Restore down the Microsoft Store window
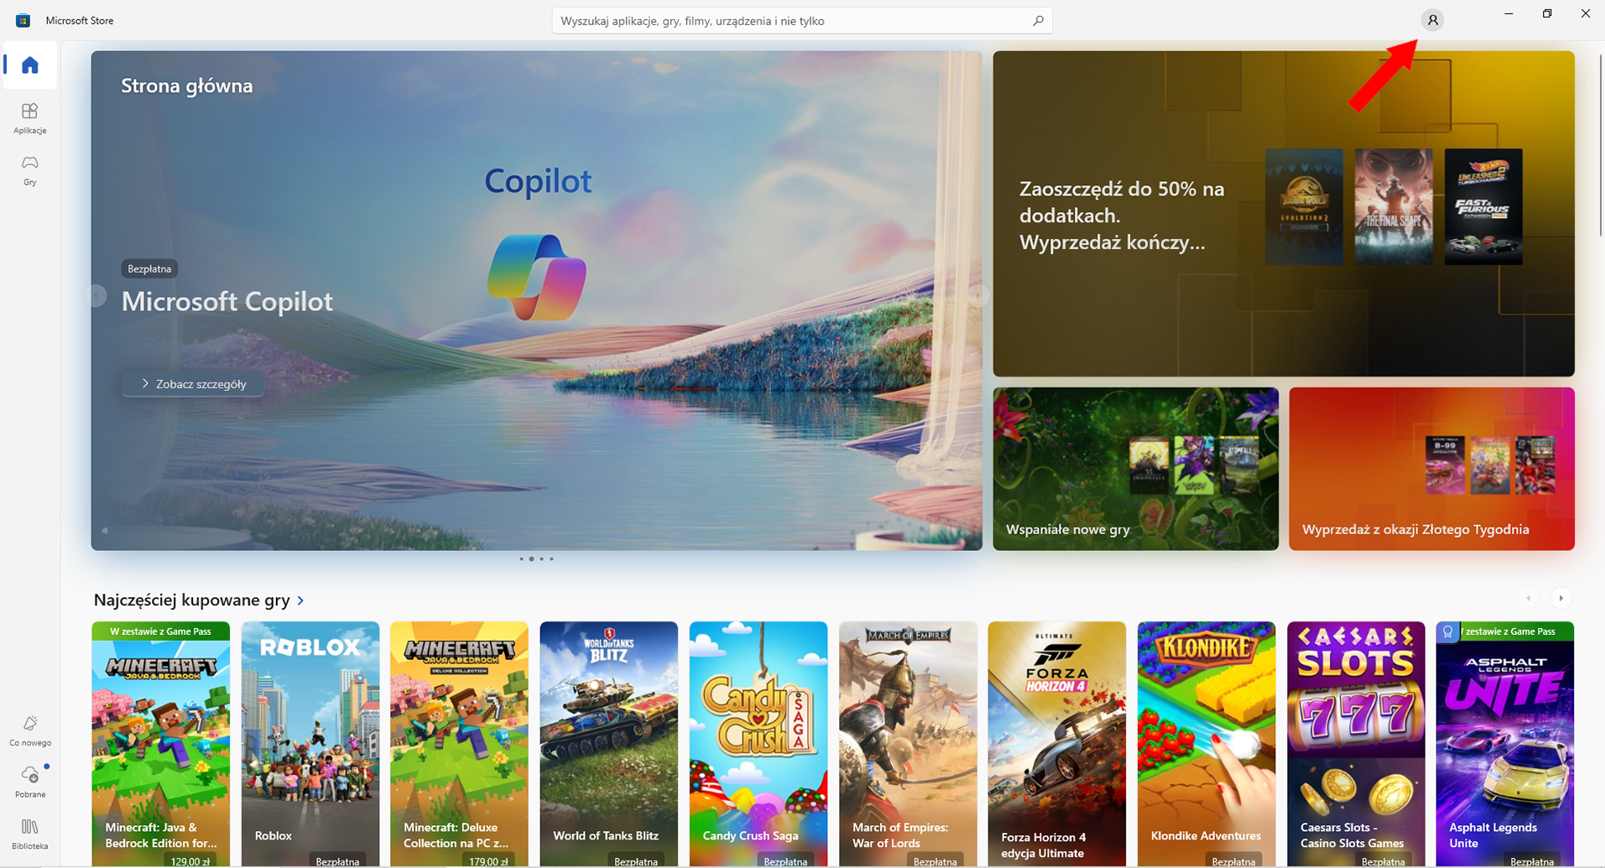 pyautogui.click(x=1547, y=13)
